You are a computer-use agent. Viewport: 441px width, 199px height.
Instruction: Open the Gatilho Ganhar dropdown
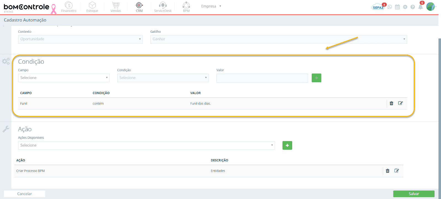click(279, 39)
